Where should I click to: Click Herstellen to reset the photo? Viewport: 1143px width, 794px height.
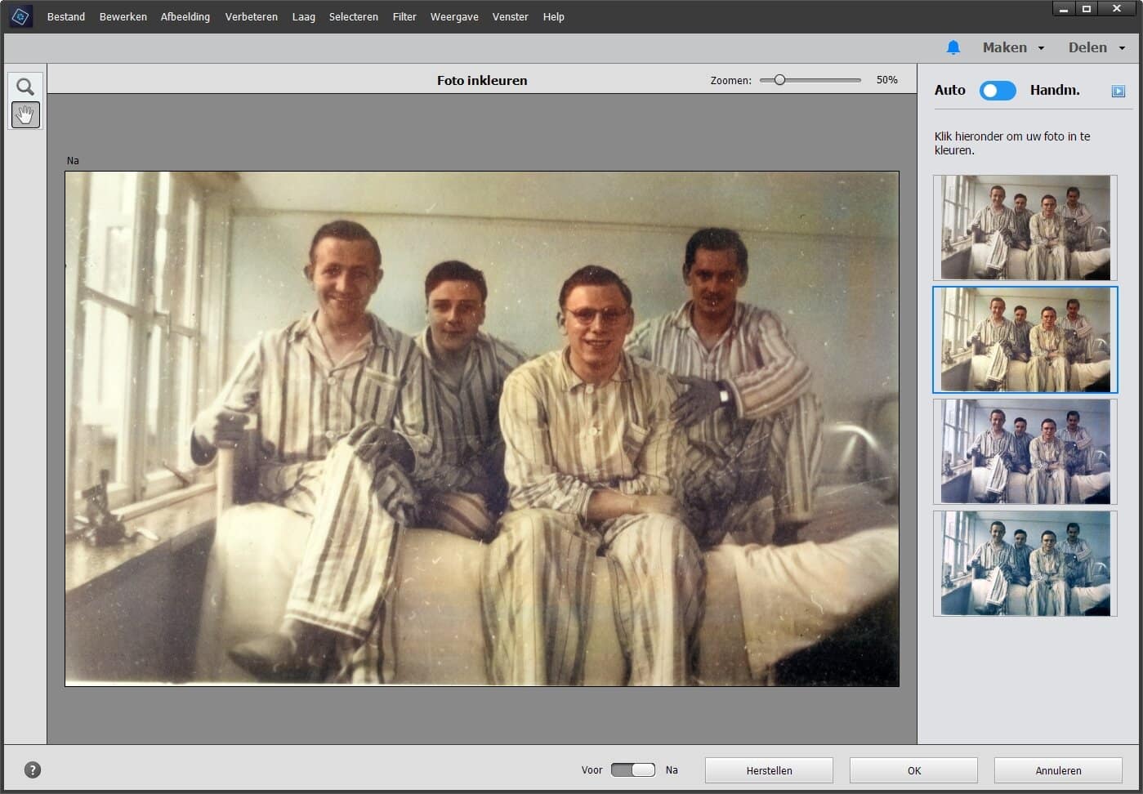tap(768, 769)
